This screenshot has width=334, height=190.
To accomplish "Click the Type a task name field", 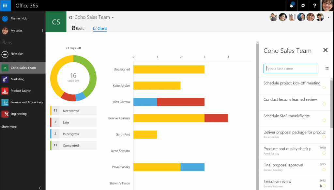I will pos(291,69).
